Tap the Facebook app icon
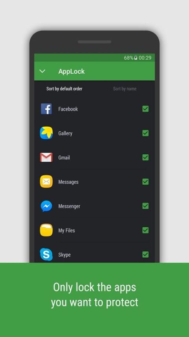 click(x=46, y=109)
